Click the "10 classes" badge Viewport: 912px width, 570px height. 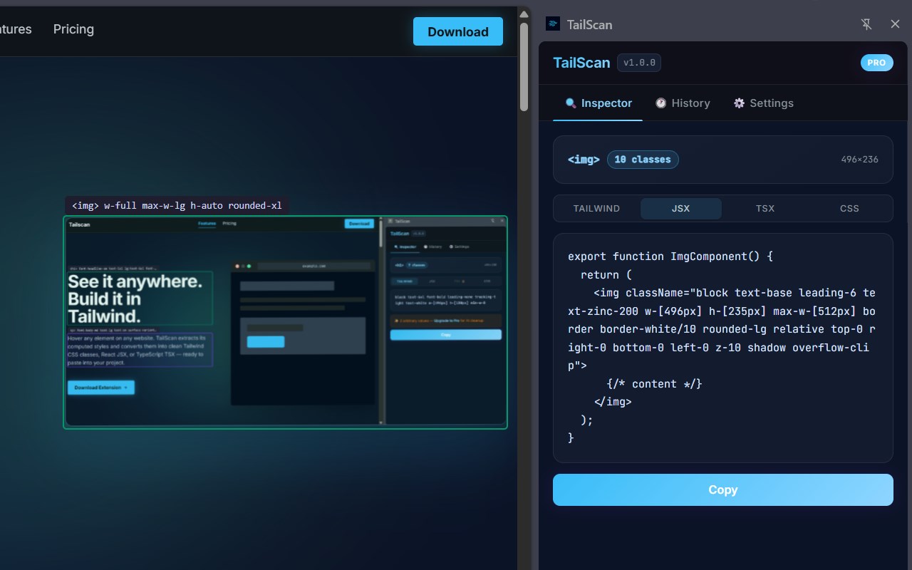[x=643, y=160]
